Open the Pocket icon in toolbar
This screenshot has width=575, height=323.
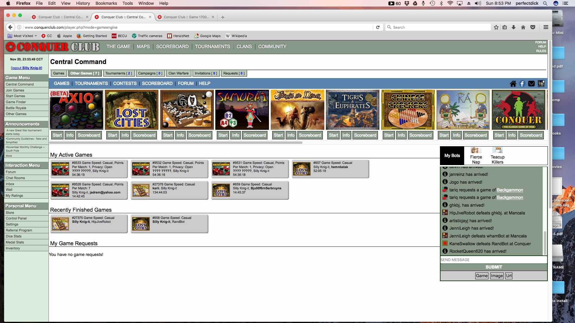tap(532, 27)
